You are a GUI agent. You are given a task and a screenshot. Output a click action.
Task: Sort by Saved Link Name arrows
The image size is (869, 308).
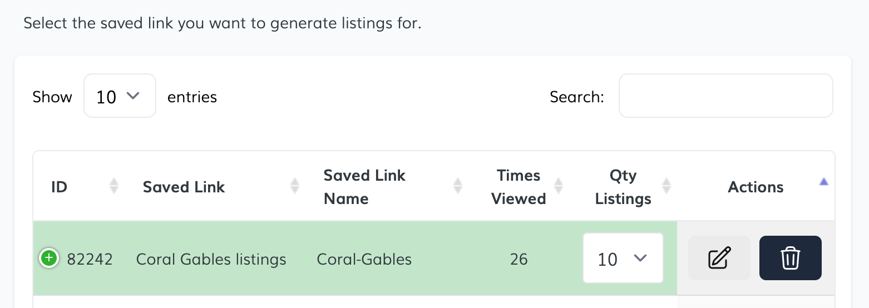pos(458,186)
